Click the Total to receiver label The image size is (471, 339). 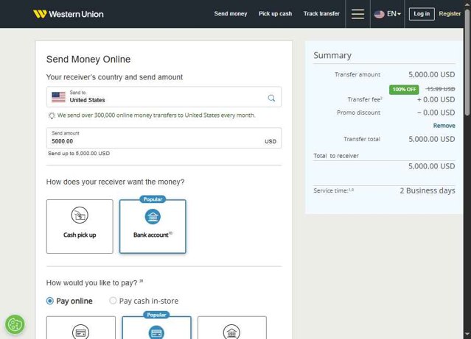(x=336, y=156)
